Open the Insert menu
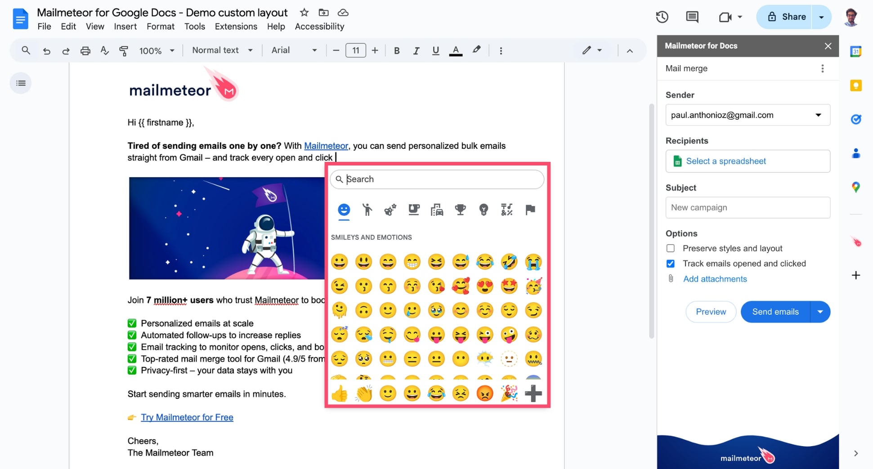This screenshot has height=469, width=873. [x=125, y=27]
